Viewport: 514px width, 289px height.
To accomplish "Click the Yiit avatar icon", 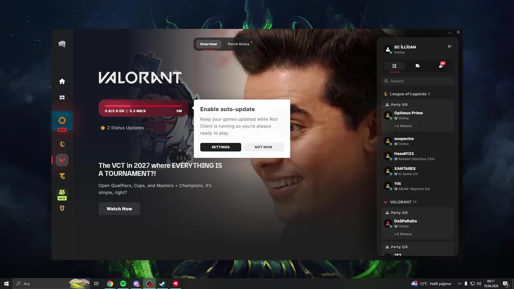I will point(388,186).
